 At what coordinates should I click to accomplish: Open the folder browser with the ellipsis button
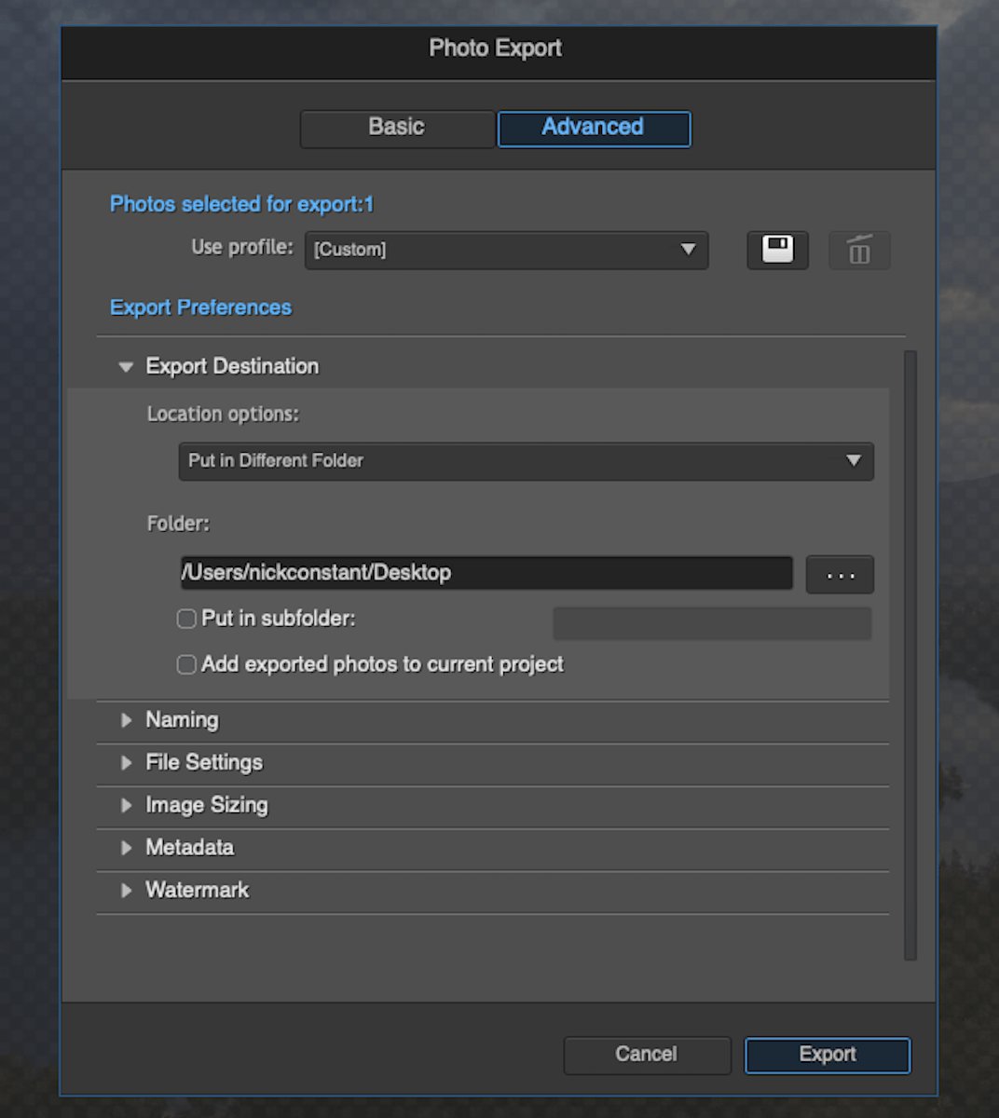pos(839,574)
